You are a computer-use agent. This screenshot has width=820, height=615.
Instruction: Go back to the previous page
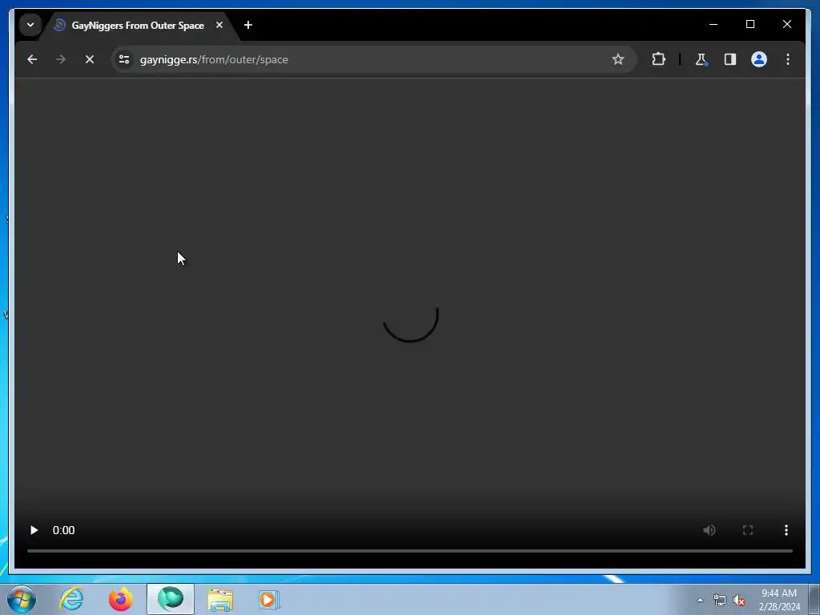click(32, 59)
